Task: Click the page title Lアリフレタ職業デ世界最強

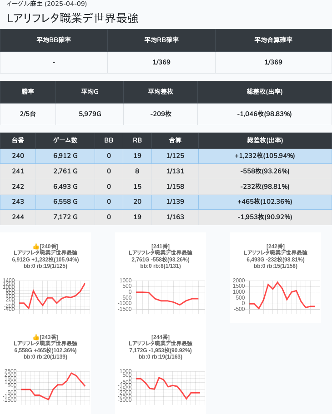Action: [73, 18]
